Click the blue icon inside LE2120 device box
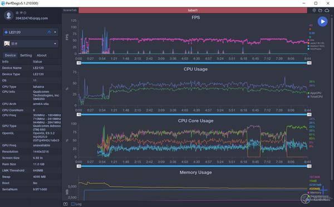334x207 pixels. 49,32
